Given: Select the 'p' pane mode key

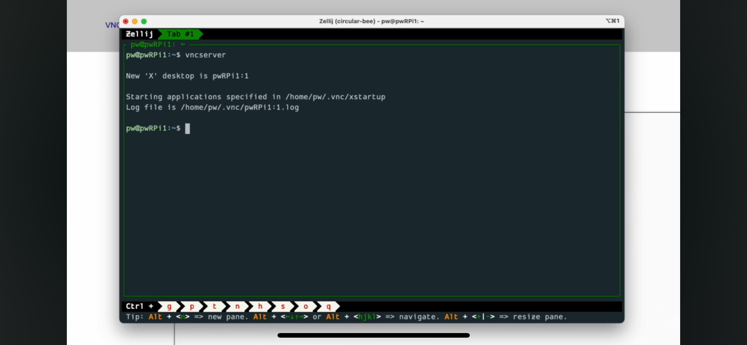Looking at the screenshot, I should 192,306.
